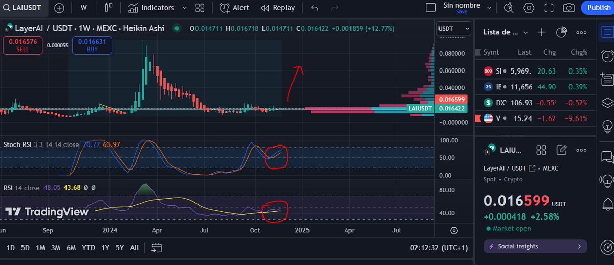Change the W timeframe interval
614x265 pixels.
pyautogui.click(x=84, y=8)
